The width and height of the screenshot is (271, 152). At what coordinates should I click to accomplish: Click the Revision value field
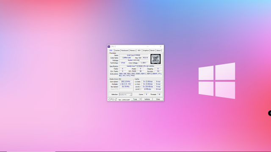158,71
